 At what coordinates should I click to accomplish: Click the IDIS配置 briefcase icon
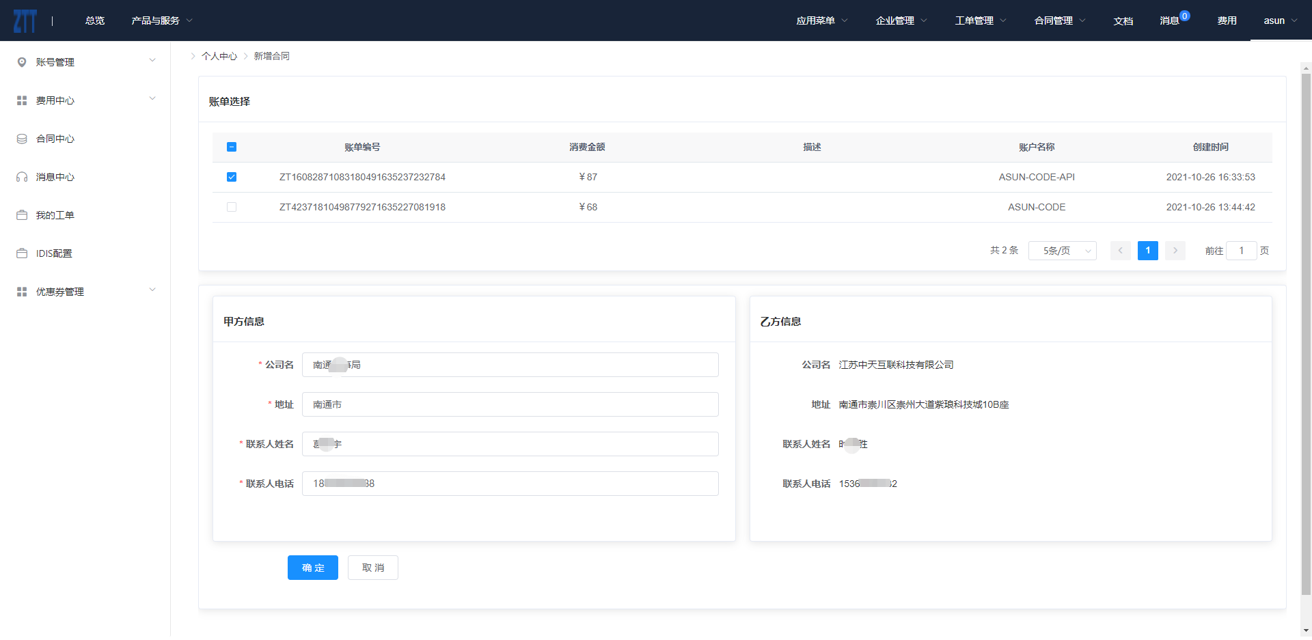[22, 253]
